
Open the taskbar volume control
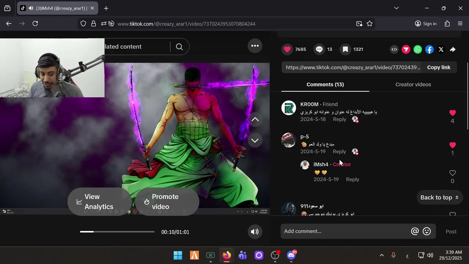point(430,255)
